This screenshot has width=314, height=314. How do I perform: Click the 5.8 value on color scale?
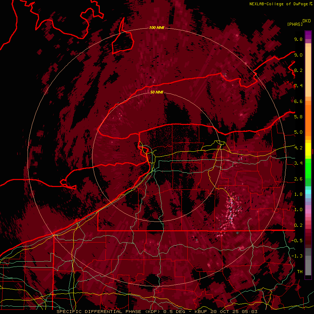pos(298,117)
